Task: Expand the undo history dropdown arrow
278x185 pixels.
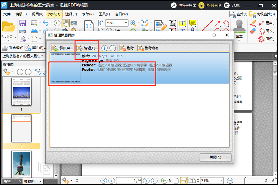Action: 51,23
